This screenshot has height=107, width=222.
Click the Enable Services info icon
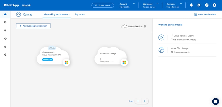tap(145, 26)
